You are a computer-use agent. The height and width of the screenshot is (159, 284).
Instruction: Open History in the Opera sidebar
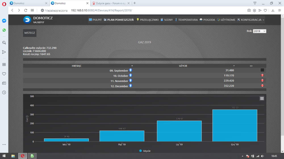[4, 92]
